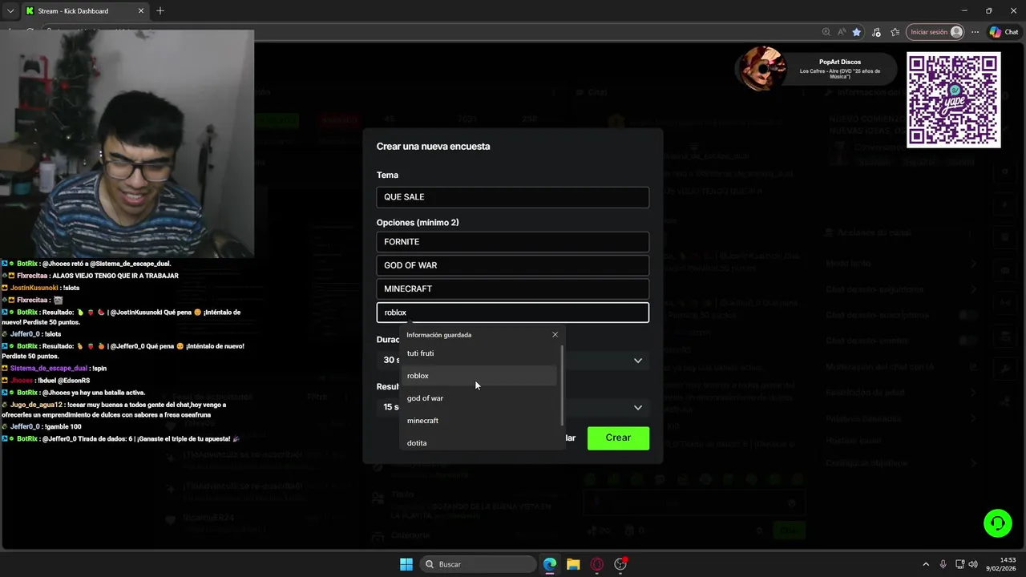Open browser extensions icon
The height and width of the screenshot is (577, 1026).
[876, 32]
